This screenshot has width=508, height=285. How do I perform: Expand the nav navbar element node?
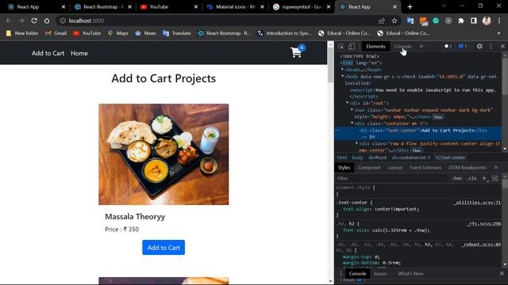(x=352, y=110)
